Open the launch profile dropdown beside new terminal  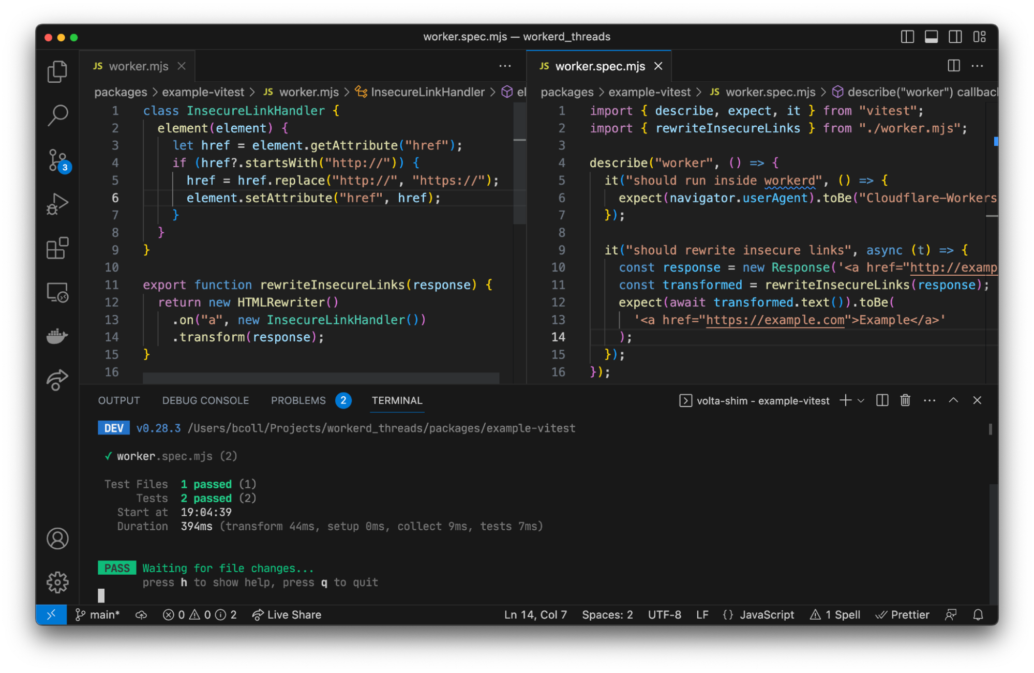point(861,400)
